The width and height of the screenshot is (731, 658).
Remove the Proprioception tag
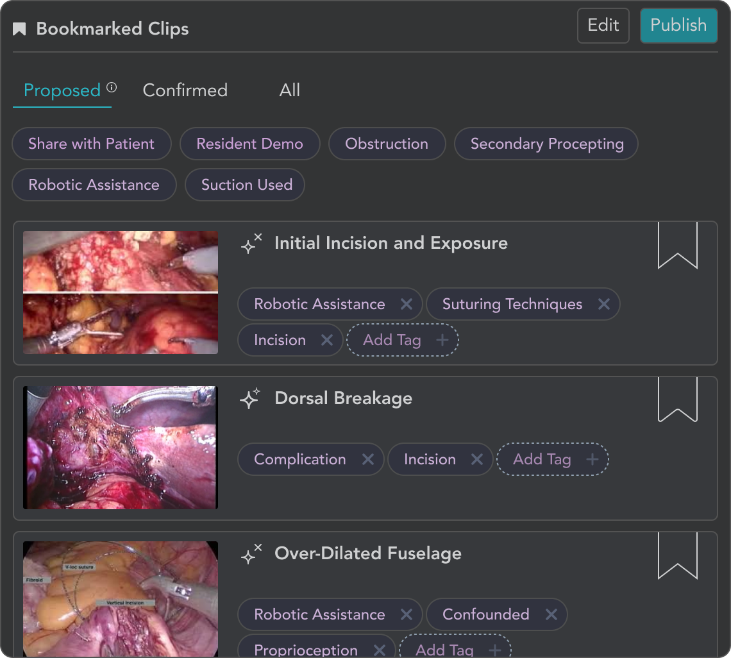click(380, 650)
